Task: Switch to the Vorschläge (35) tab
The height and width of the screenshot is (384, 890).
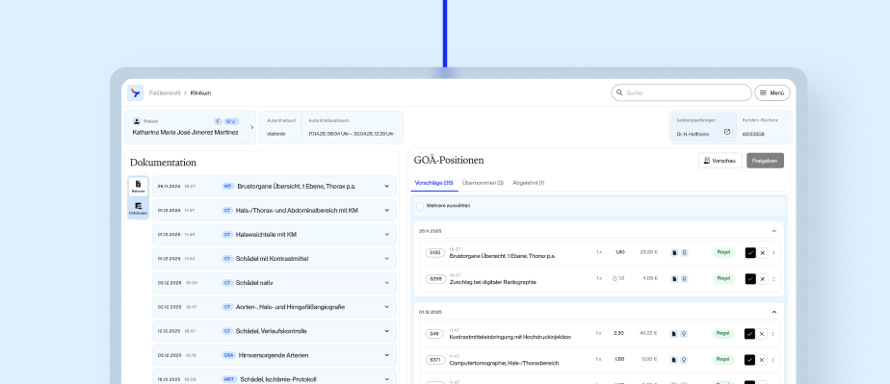Action: [434, 183]
